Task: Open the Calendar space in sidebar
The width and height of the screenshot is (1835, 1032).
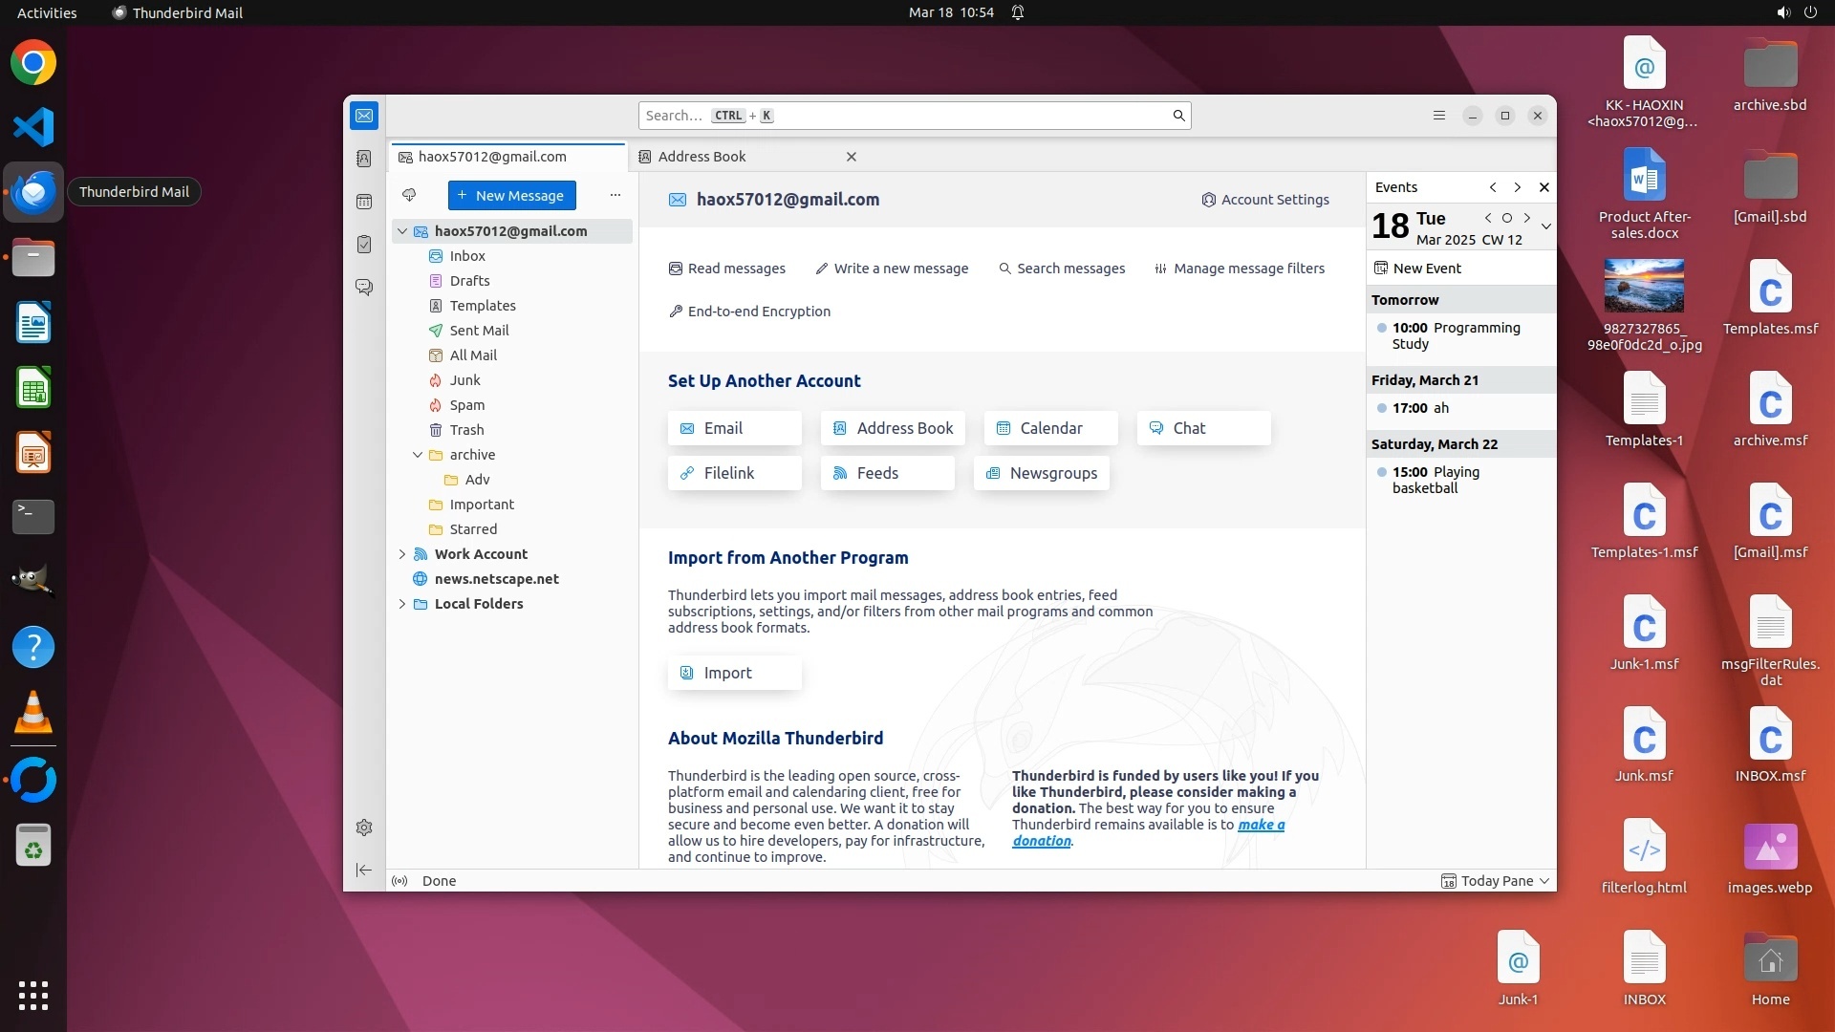Action: coord(364,202)
